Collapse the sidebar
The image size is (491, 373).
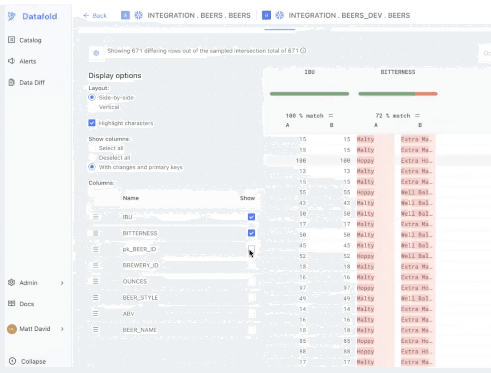pos(28,361)
